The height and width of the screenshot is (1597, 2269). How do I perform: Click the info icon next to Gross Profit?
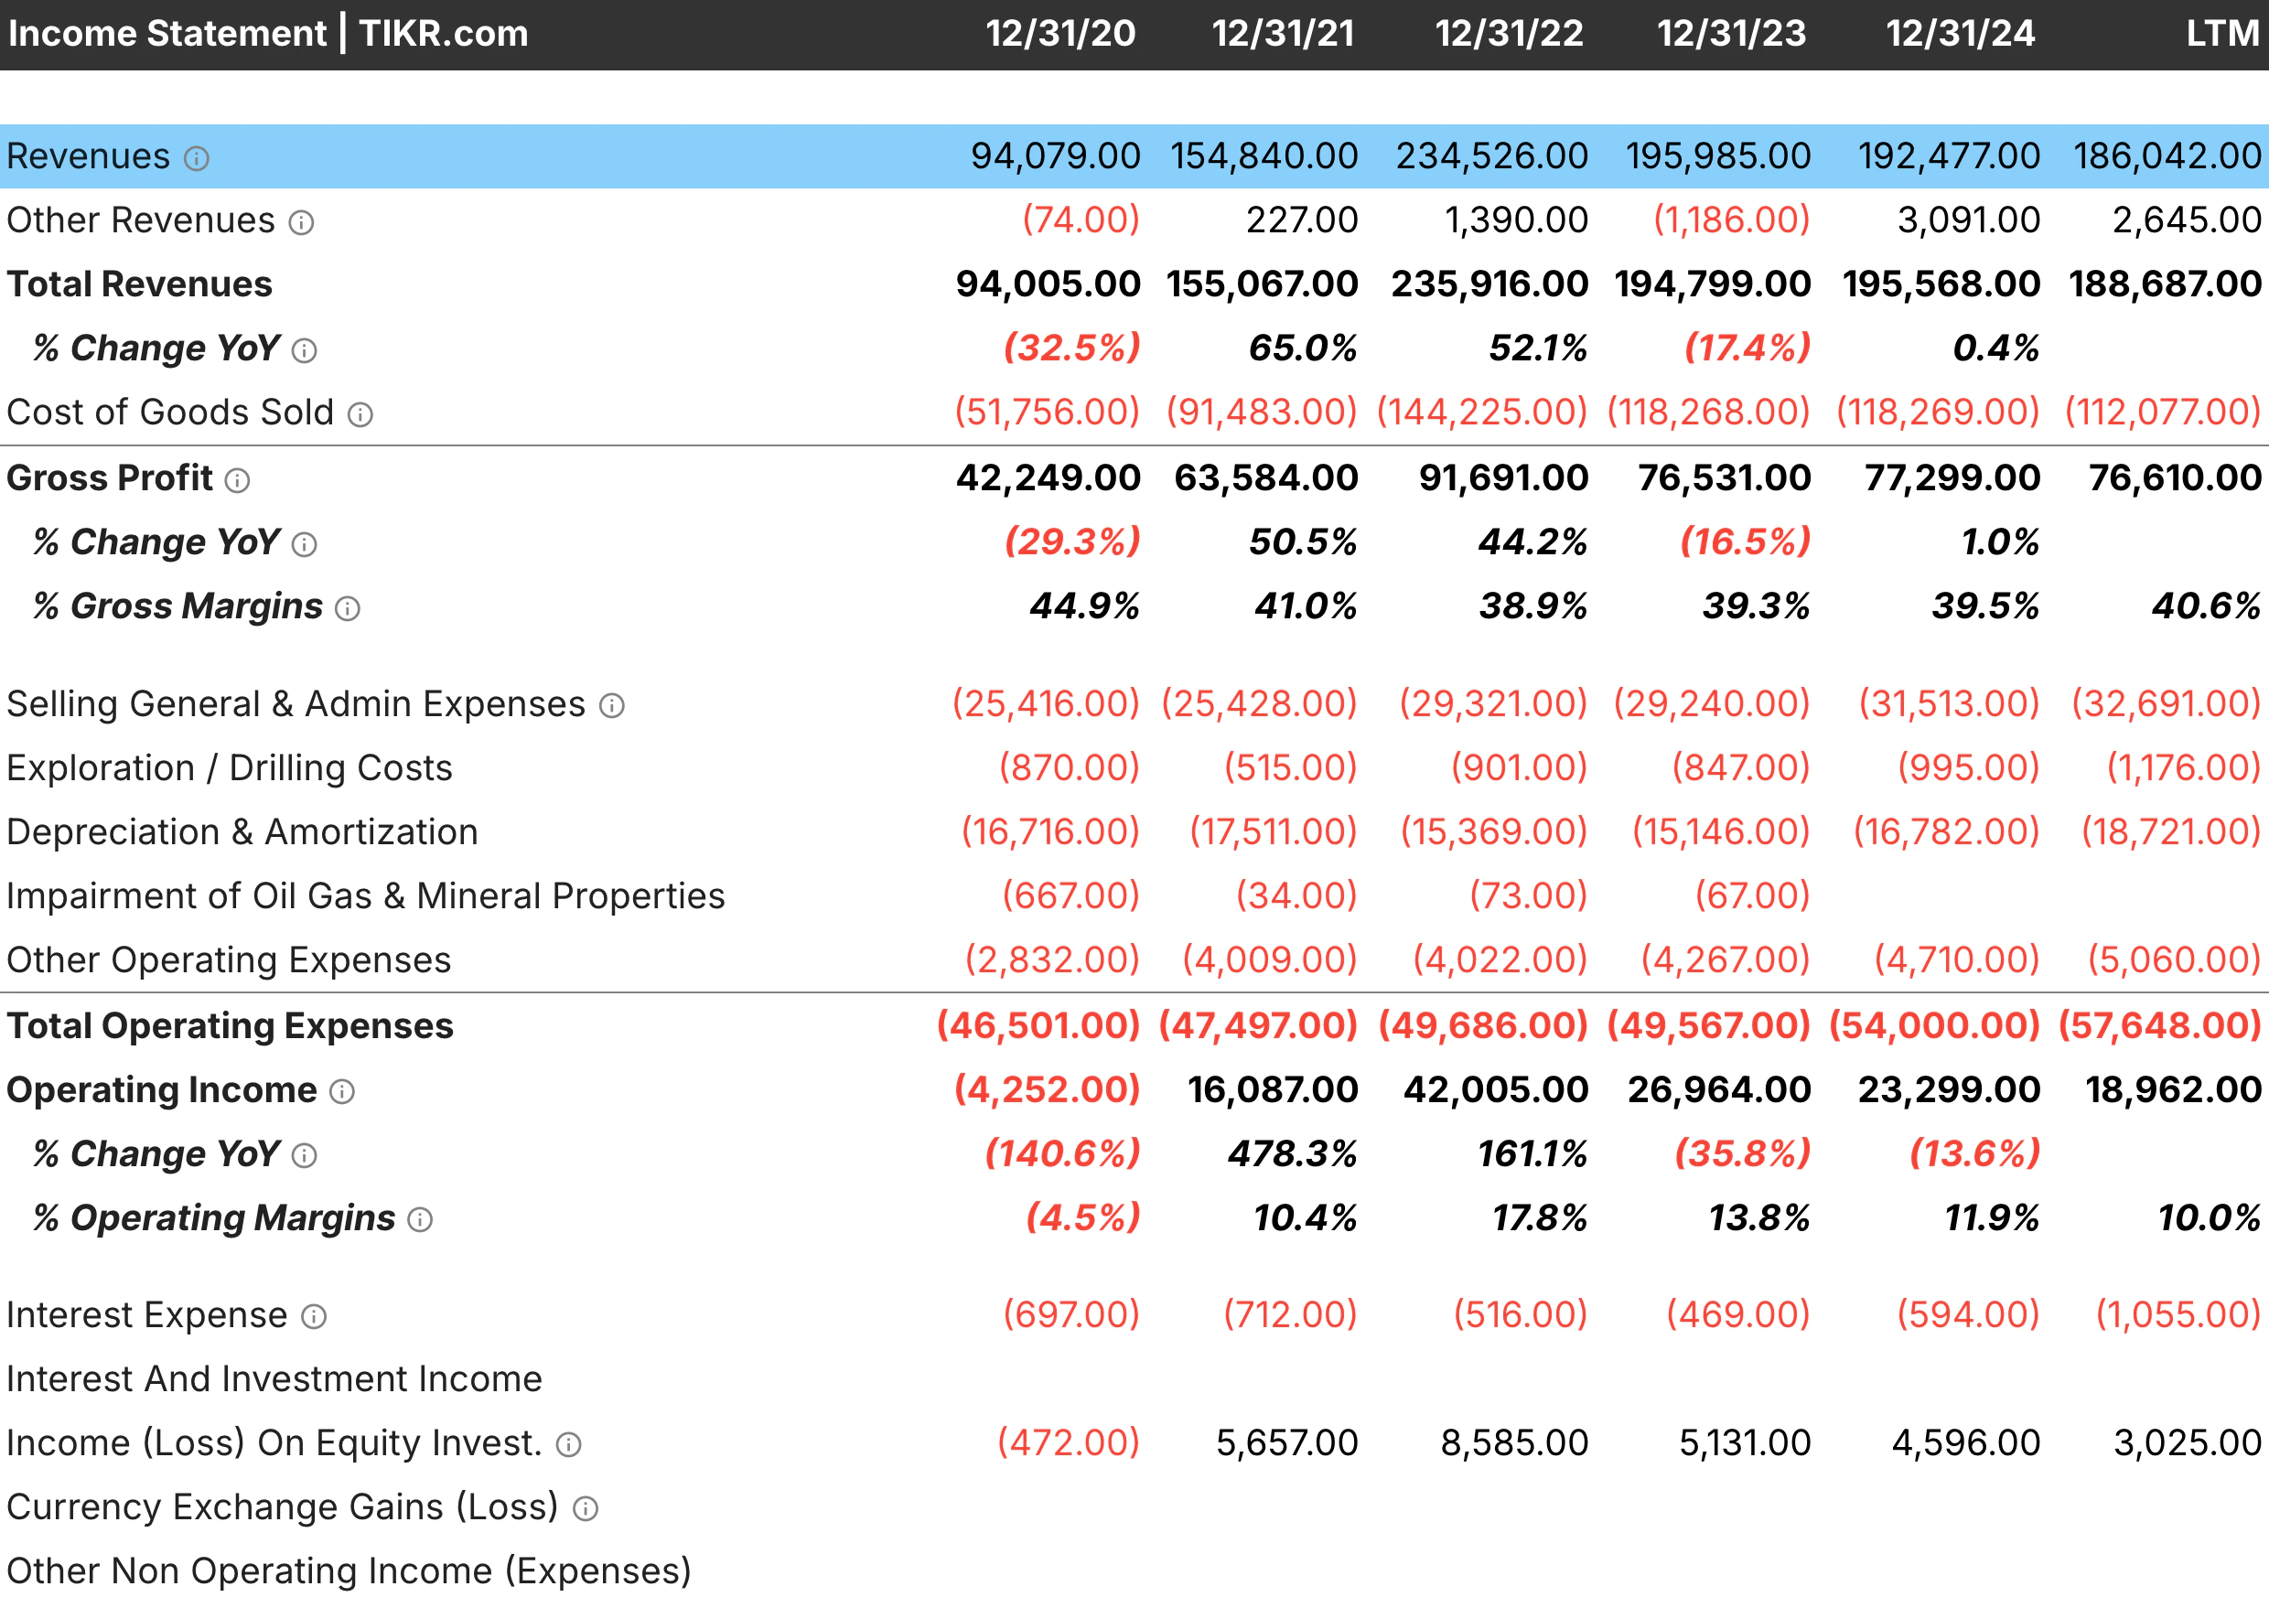[x=236, y=478]
